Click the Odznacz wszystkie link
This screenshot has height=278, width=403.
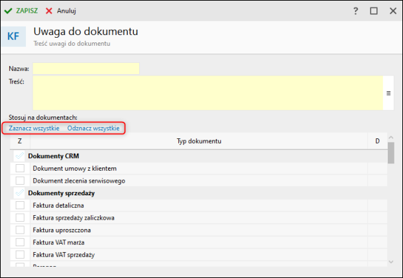[x=93, y=128]
